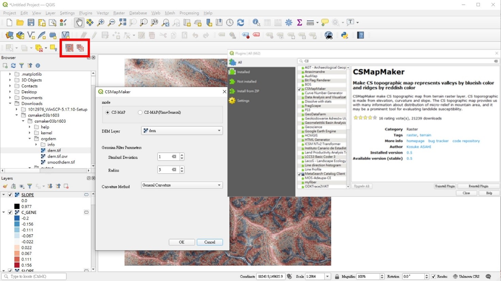Screen dimensions: 501x281
Task: Open the Raster menu
Action: coord(119,13)
